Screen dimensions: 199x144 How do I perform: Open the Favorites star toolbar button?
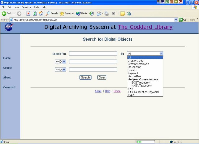(67, 13)
